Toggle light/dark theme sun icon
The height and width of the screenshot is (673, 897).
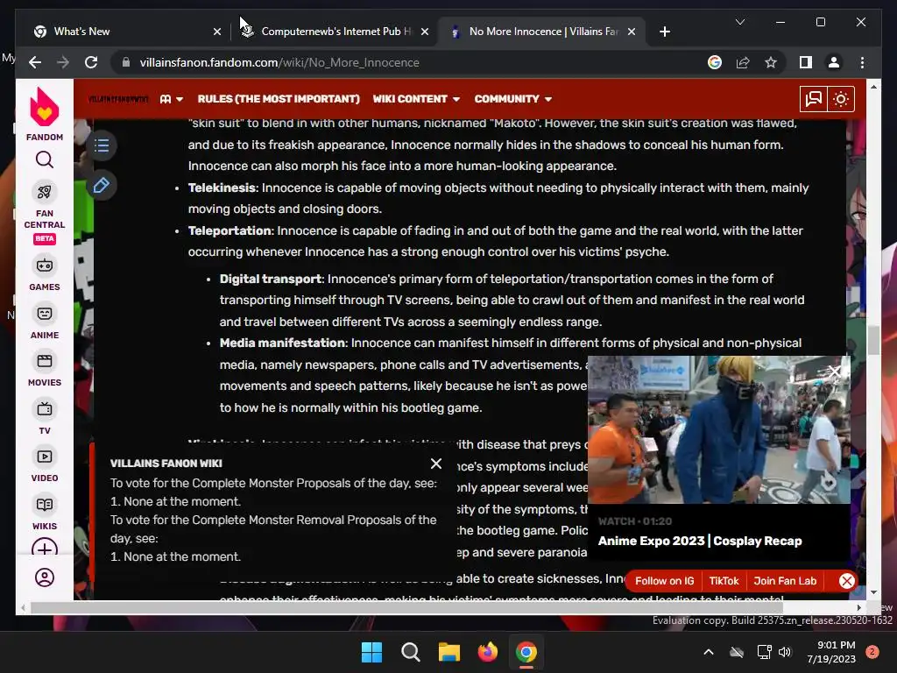pos(840,99)
